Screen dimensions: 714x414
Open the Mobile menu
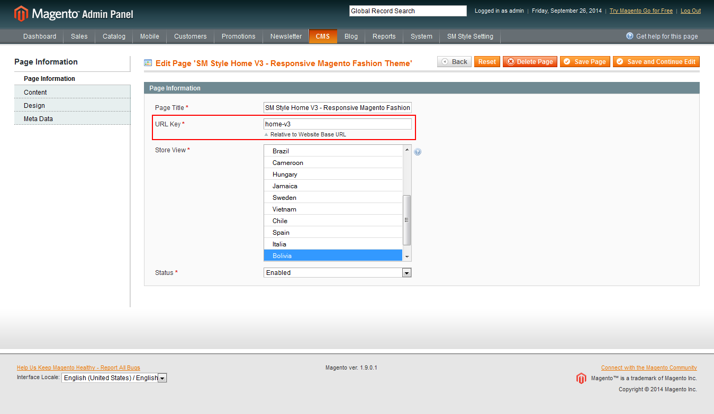(150, 36)
